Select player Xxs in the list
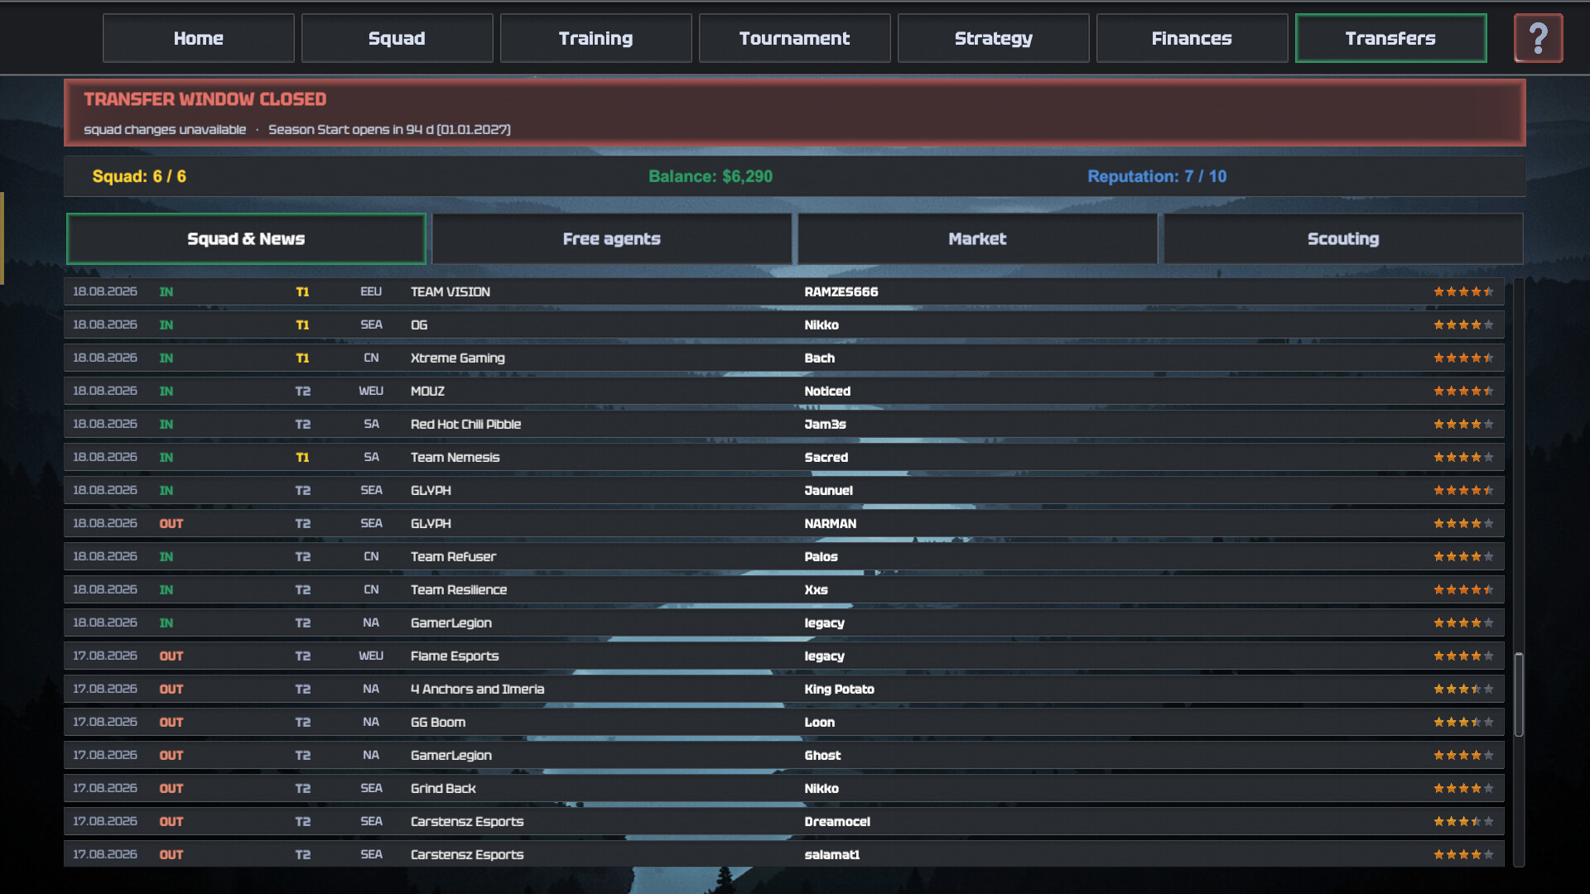Screen dimensions: 1590x894 click(817, 589)
